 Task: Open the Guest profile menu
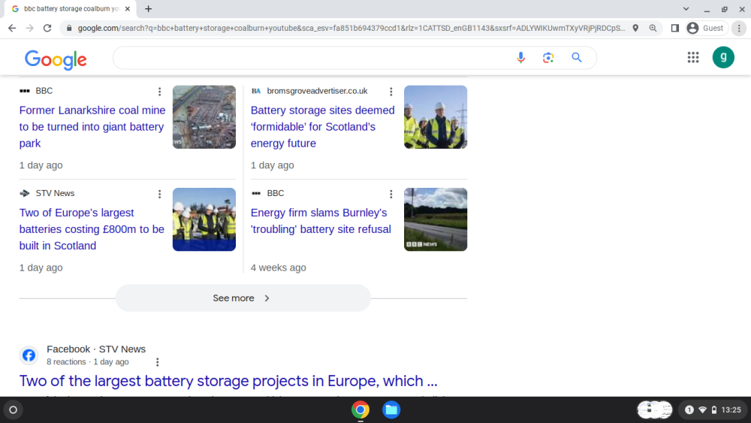(706, 29)
